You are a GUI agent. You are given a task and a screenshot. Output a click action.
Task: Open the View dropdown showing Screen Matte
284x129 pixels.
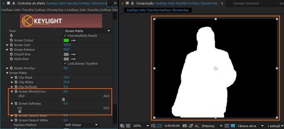[x=87, y=31]
